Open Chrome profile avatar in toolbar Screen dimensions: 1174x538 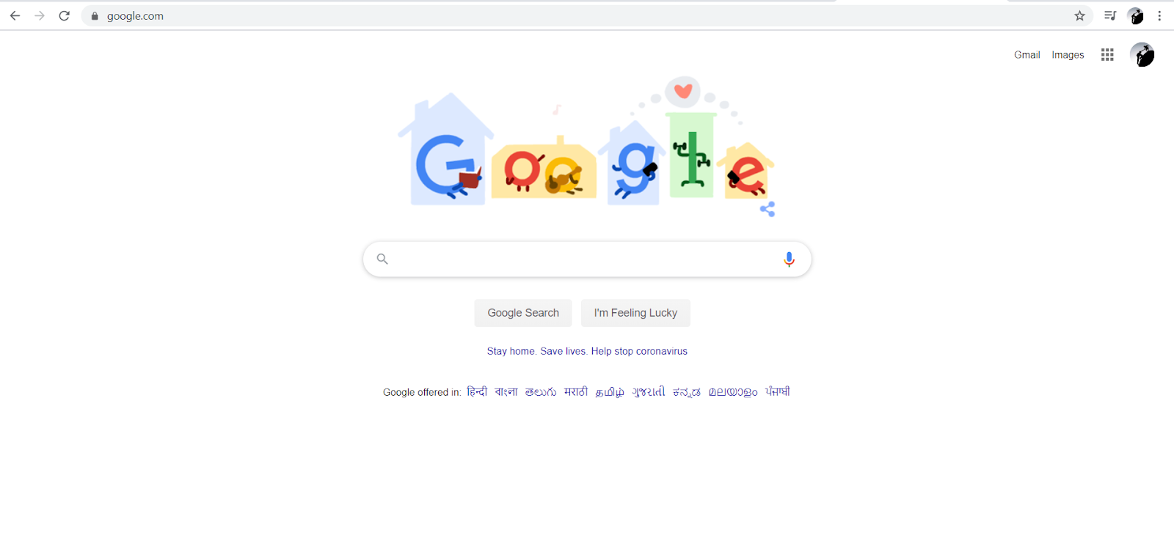[x=1135, y=15]
